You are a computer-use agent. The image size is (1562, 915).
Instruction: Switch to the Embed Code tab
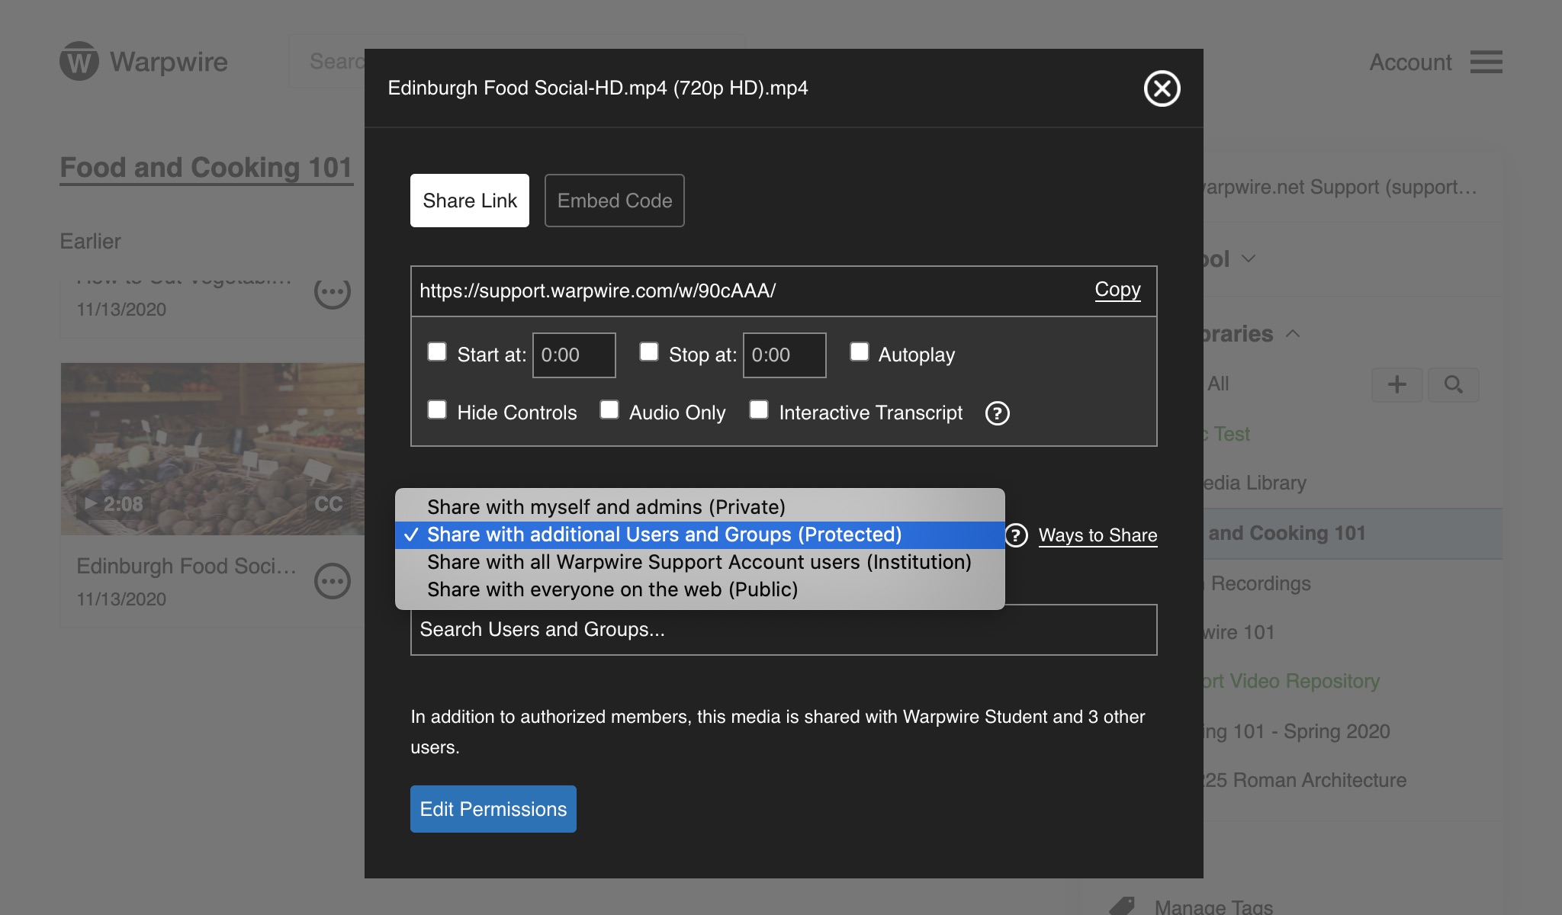pos(613,201)
